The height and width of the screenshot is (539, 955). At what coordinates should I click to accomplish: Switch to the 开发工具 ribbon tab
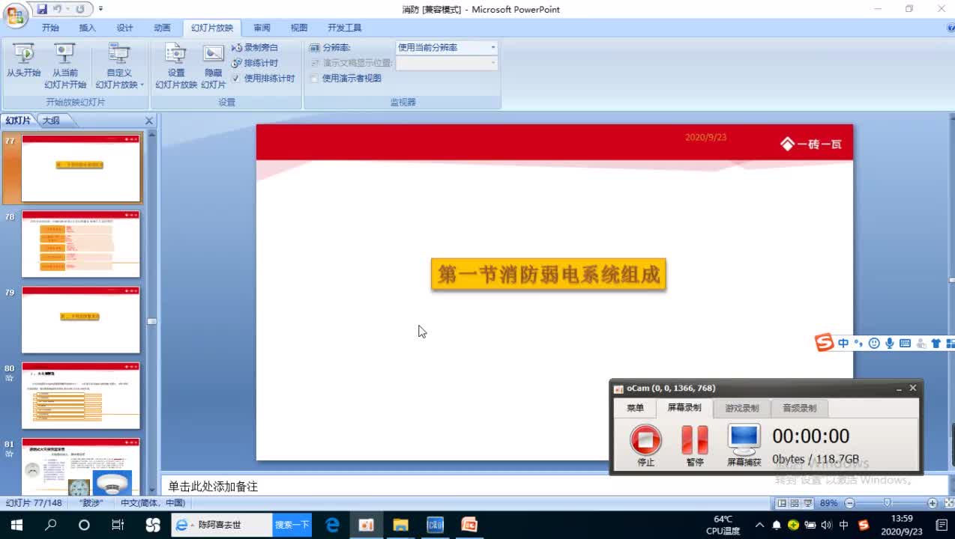coord(344,28)
